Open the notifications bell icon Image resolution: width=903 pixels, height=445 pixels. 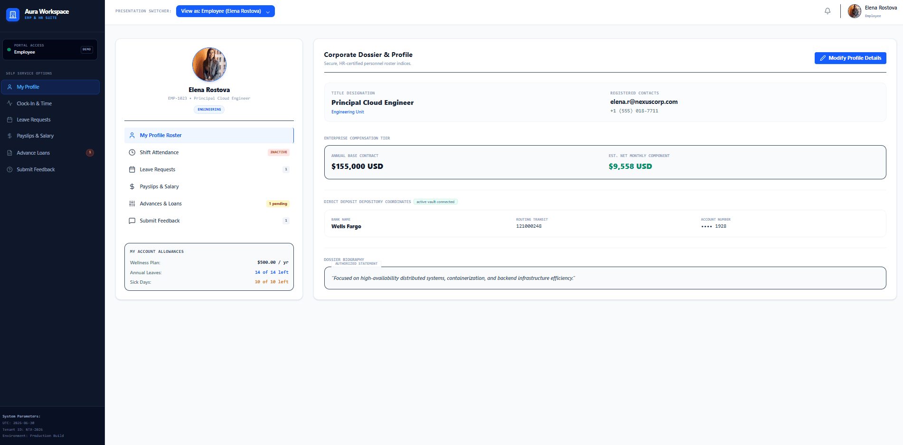(x=828, y=11)
